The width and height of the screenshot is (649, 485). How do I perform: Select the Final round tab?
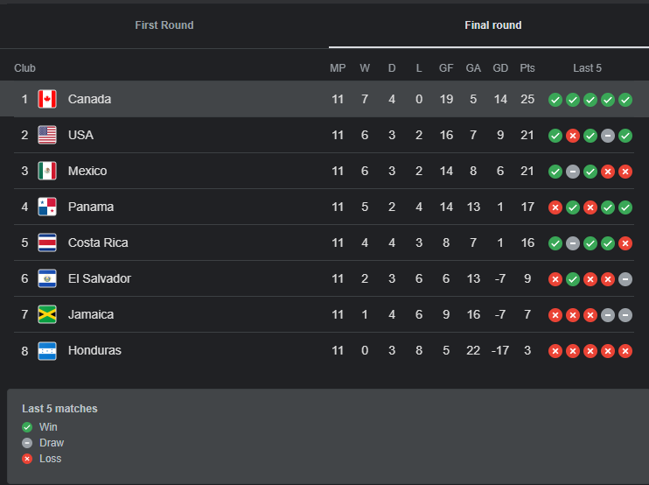[492, 25]
